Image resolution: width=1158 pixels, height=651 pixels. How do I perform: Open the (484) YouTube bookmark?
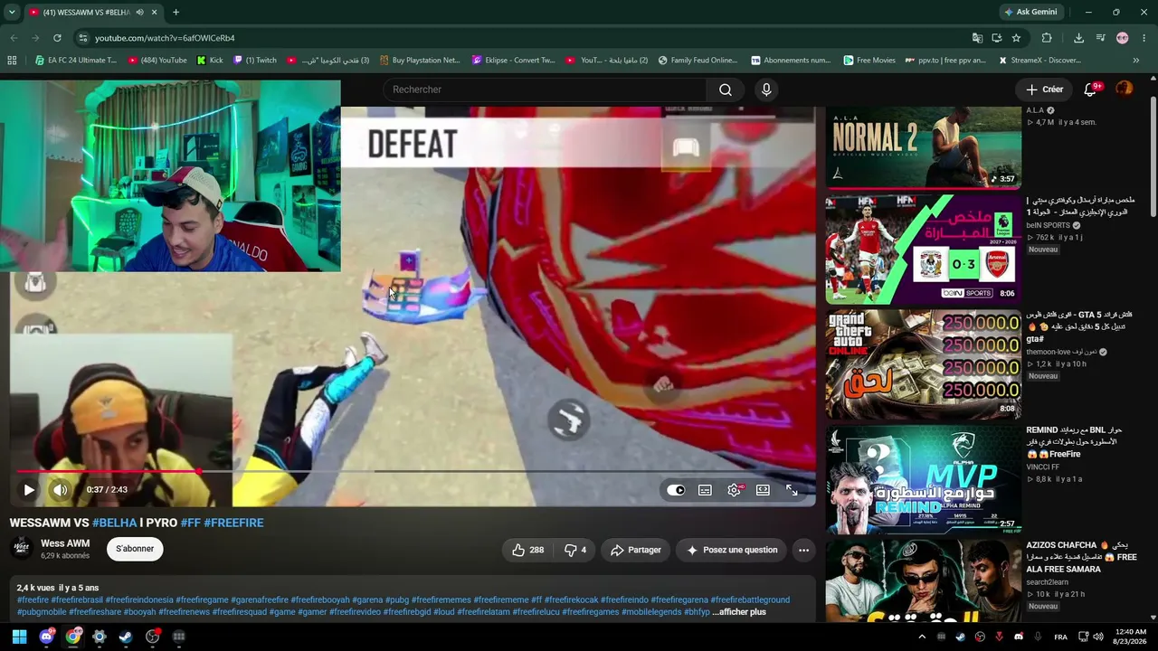pyautogui.click(x=157, y=61)
